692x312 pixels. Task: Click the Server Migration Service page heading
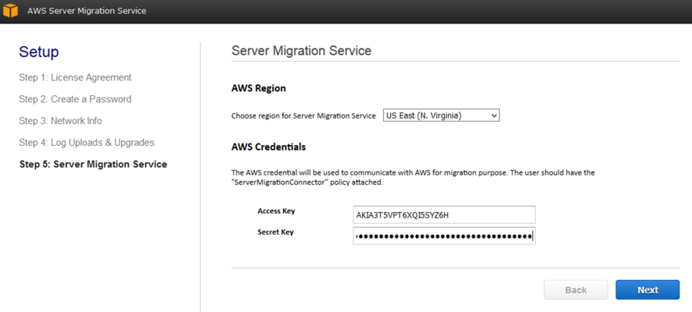[301, 51]
